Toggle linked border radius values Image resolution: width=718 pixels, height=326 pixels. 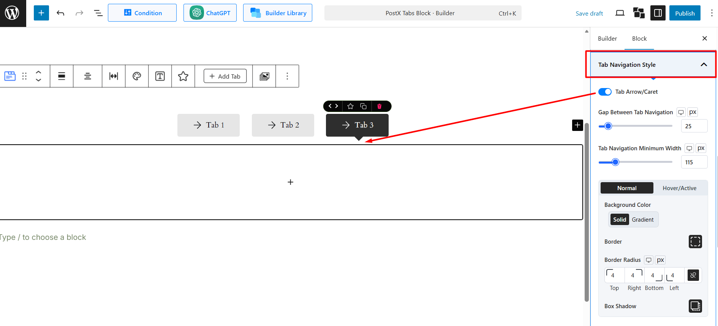pos(693,275)
